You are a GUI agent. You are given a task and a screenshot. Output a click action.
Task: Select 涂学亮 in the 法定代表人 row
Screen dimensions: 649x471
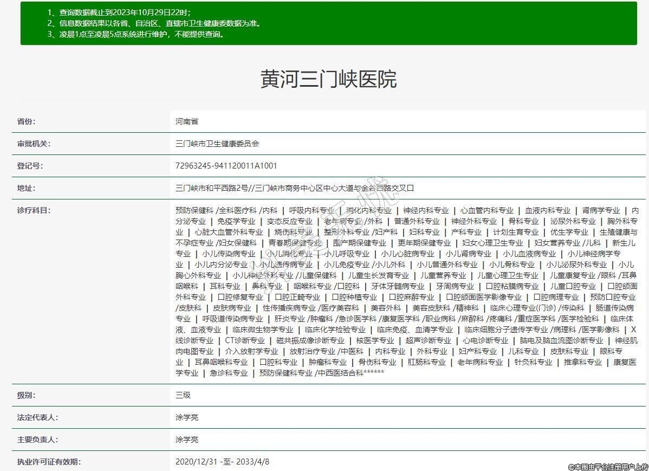pyautogui.click(x=187, y=417)
